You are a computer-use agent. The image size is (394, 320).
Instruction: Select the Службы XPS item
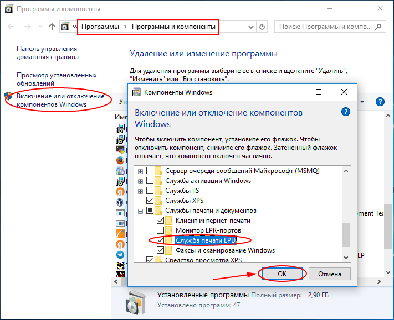point(184,201)
